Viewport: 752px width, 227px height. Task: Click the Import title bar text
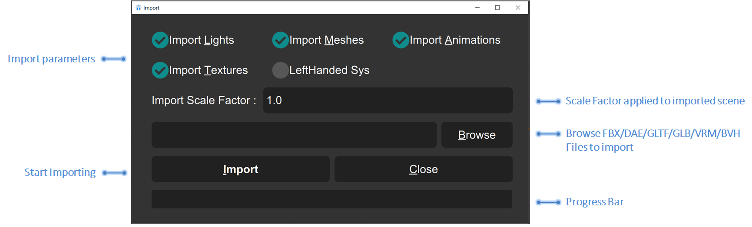[151, 8]
